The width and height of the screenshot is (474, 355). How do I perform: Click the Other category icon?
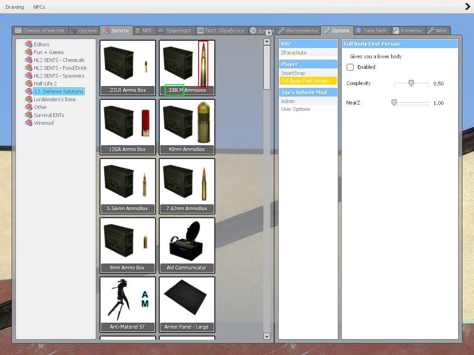(x=29, y=107)
